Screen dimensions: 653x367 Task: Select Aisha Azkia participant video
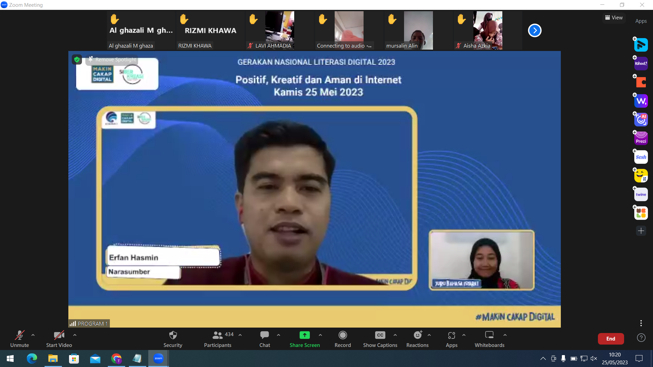pyautogui.click(x=488, y=31)
